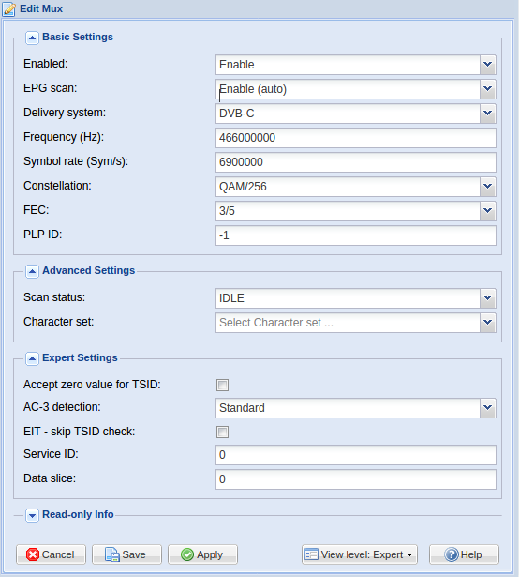519x577 pixels.
Task: Open the Enabled dropdown arrow
Action: tap(488, 65)
